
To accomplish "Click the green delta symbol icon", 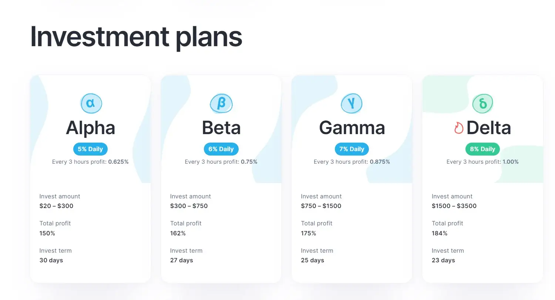I will 483,103.
